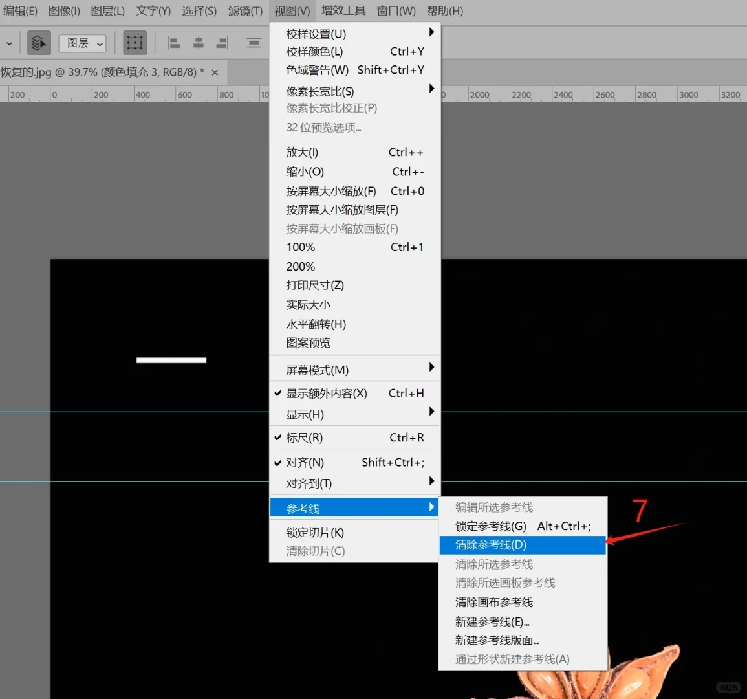Viewport: 747px width, 699px height.
Task: Click the 视图(V) menu
Action: pos(292,10)
